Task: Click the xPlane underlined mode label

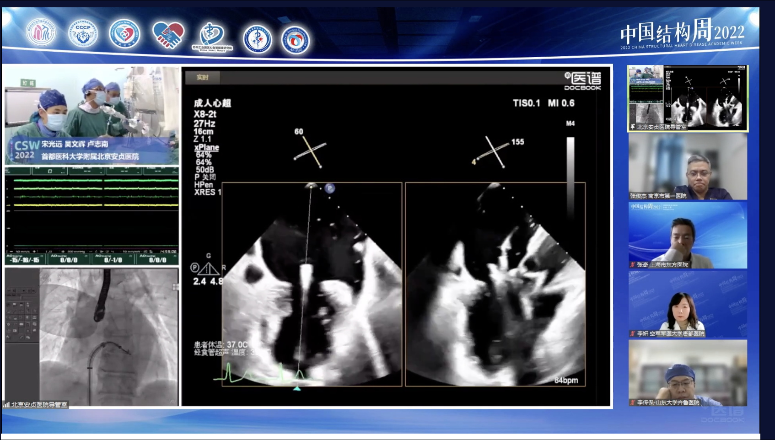Action: (x=206, y=147)
